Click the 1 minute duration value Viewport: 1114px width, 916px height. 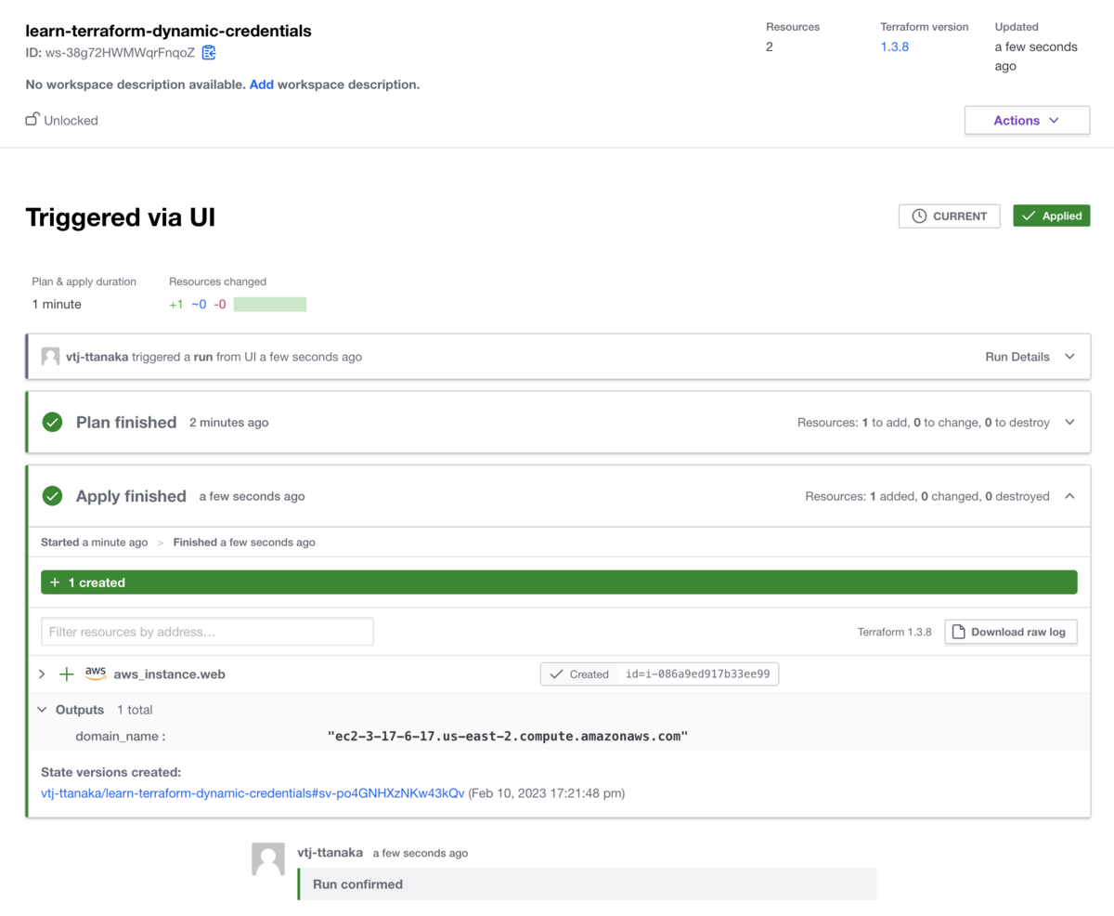click(x=57, y=304)
